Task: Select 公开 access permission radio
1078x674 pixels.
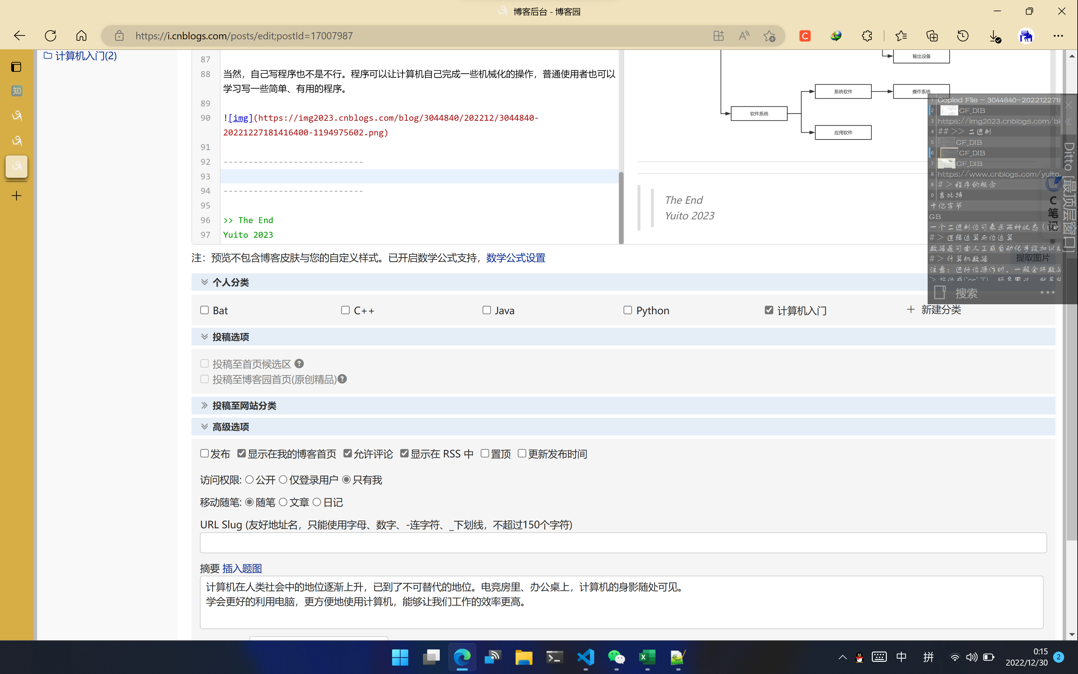Action: [250, 480]
